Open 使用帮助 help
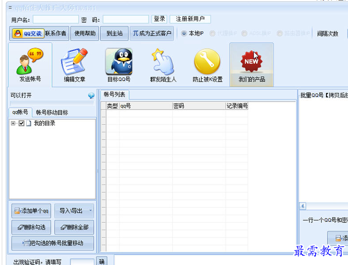Viewport: 348px width, 265px height. 84,33
